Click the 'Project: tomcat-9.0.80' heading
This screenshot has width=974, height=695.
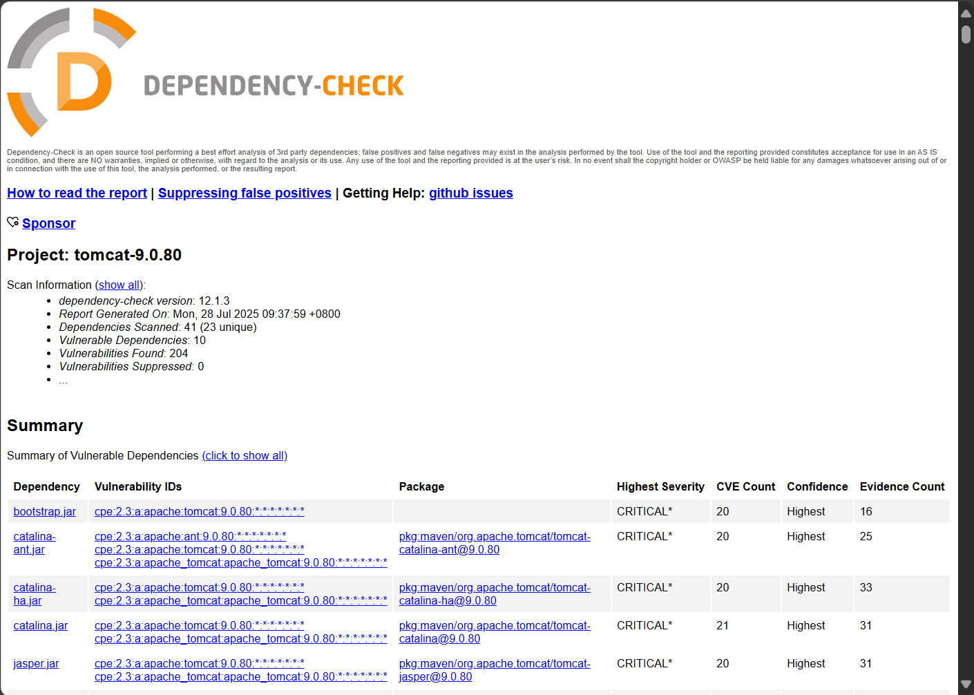click(x=94, y=255)
